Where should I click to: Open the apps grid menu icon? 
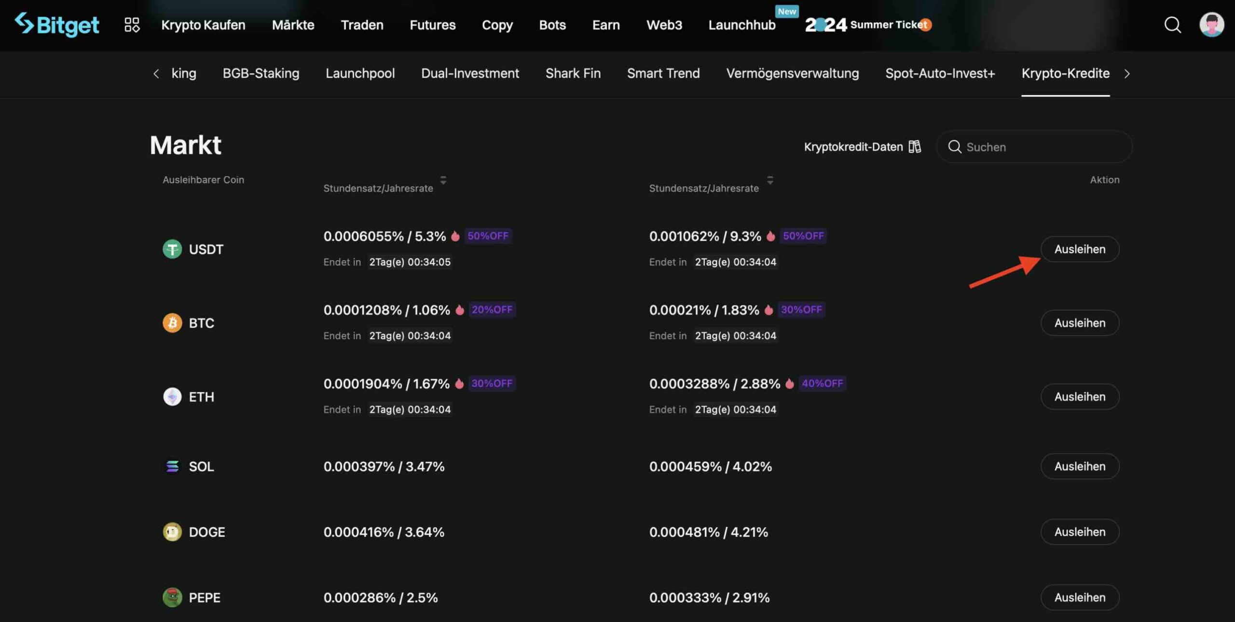point(132,25)
